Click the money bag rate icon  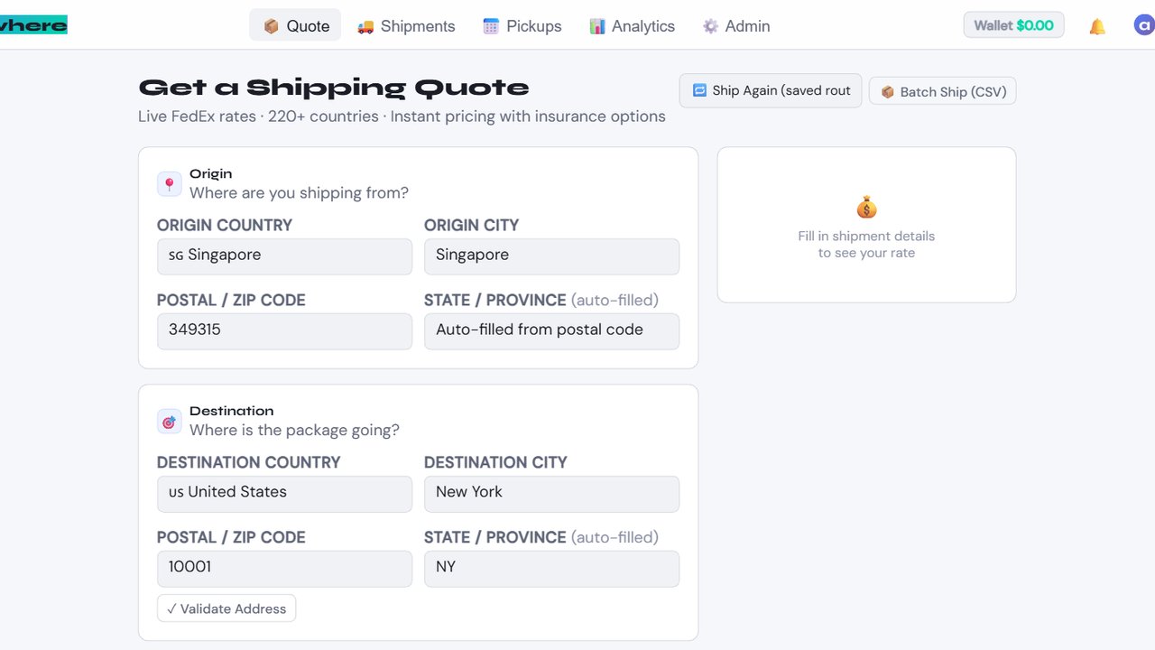coord(866,208)
